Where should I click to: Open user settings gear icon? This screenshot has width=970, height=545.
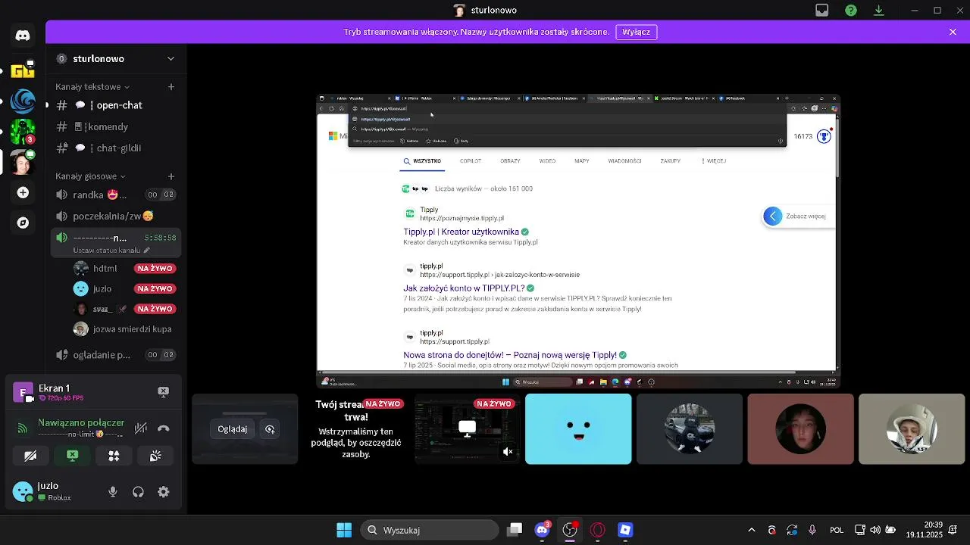163,492
